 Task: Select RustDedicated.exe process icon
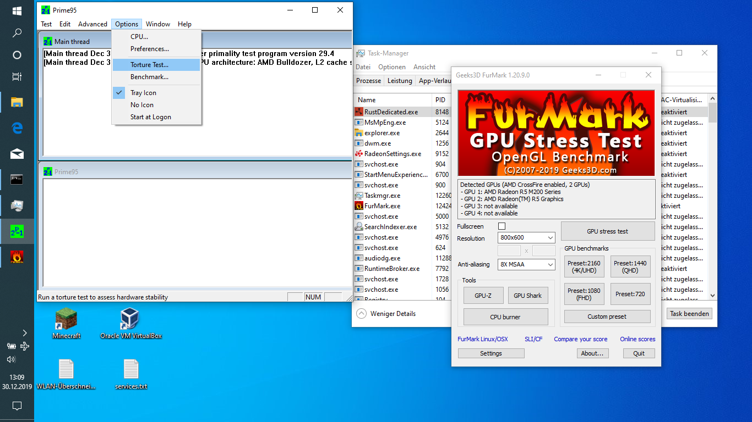coord(359,112)
